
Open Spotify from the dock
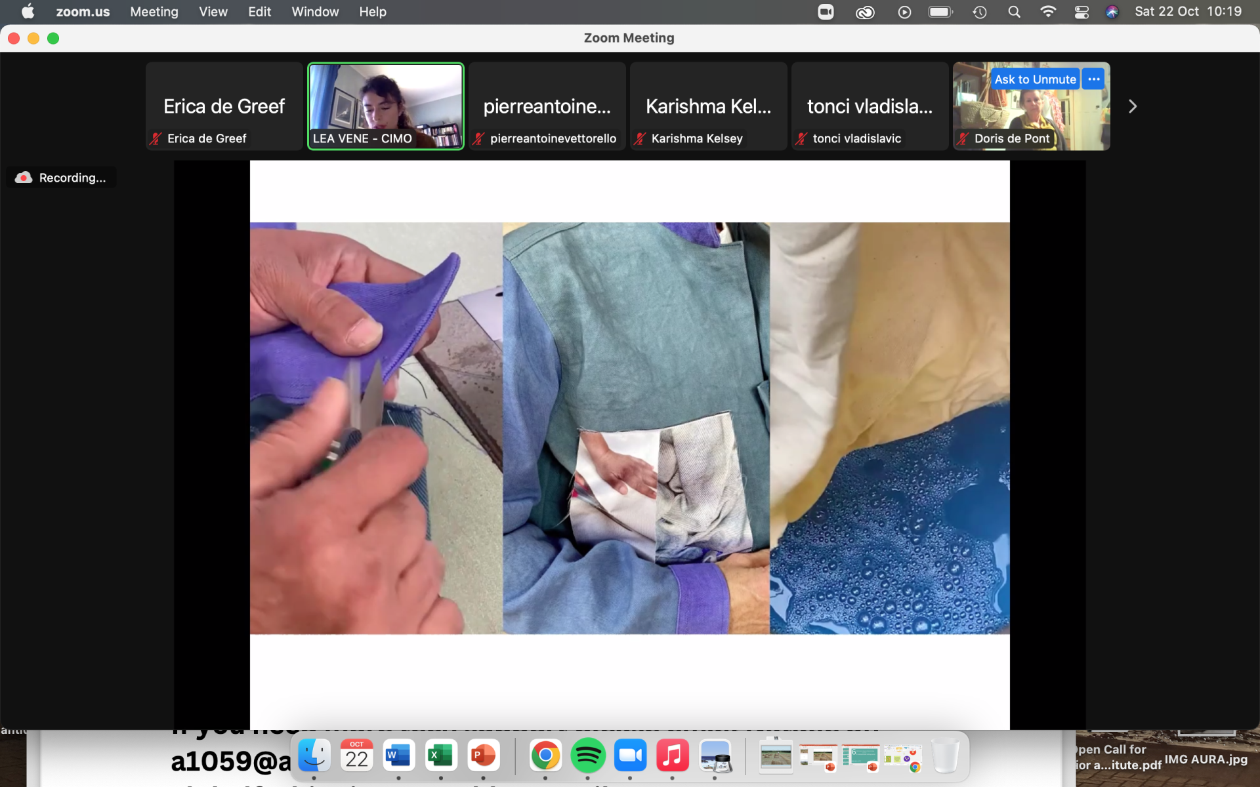[x=587, y=756]
